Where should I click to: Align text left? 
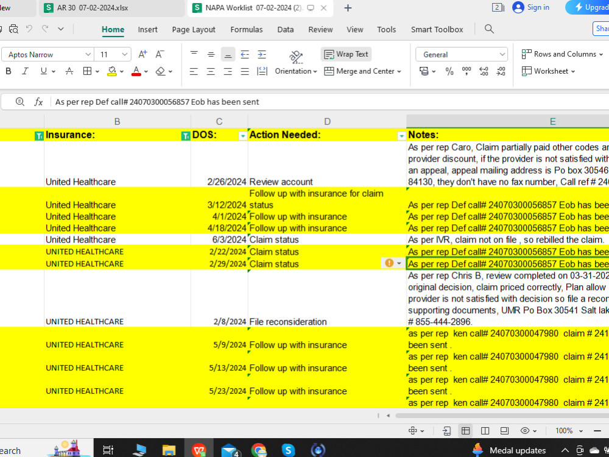(194, 71)
